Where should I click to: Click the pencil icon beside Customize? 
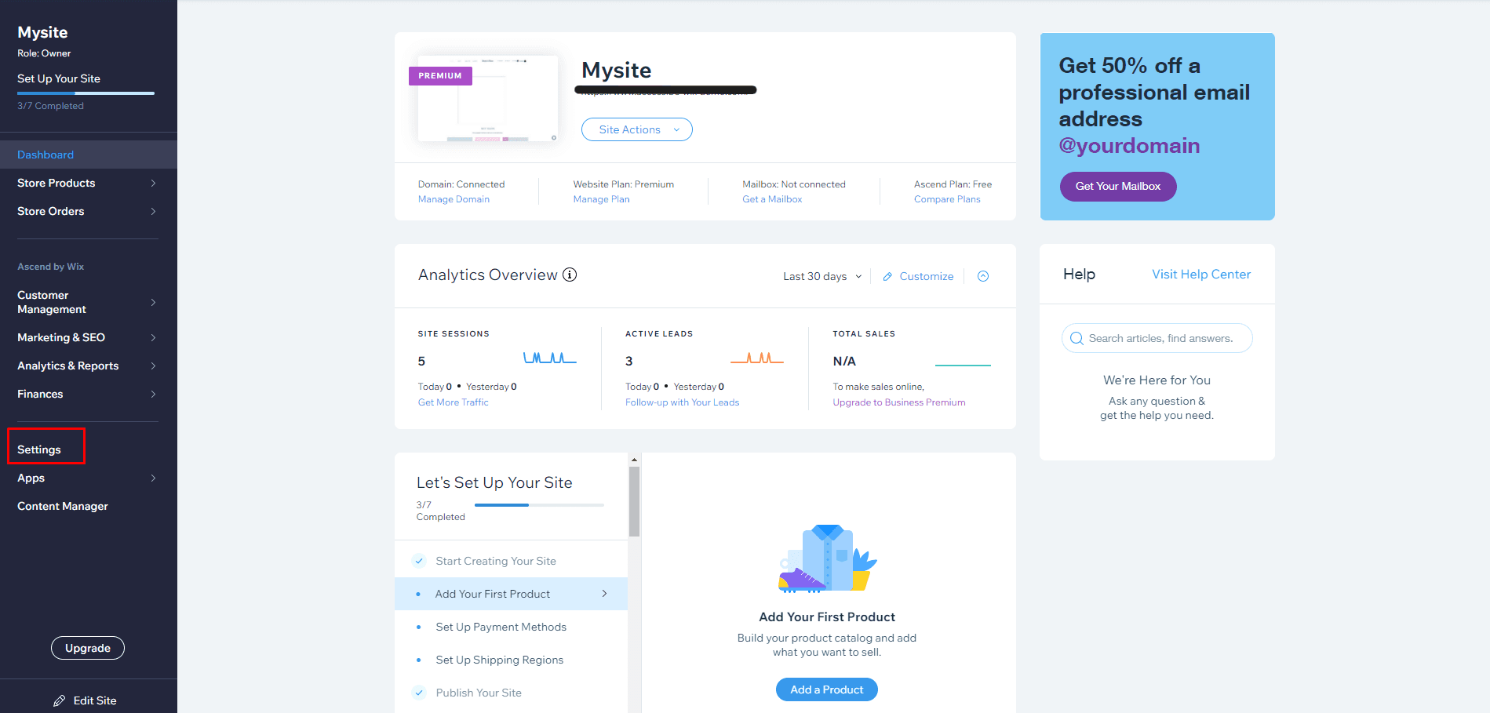887,277
